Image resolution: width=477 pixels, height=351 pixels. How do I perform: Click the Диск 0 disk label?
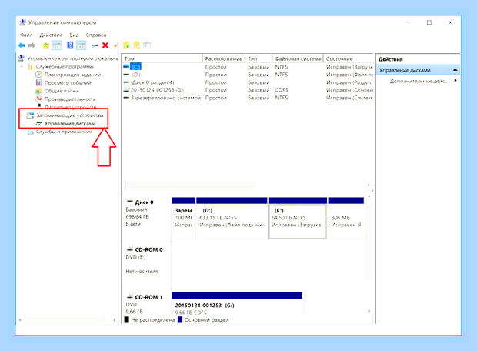coord(144,202)
